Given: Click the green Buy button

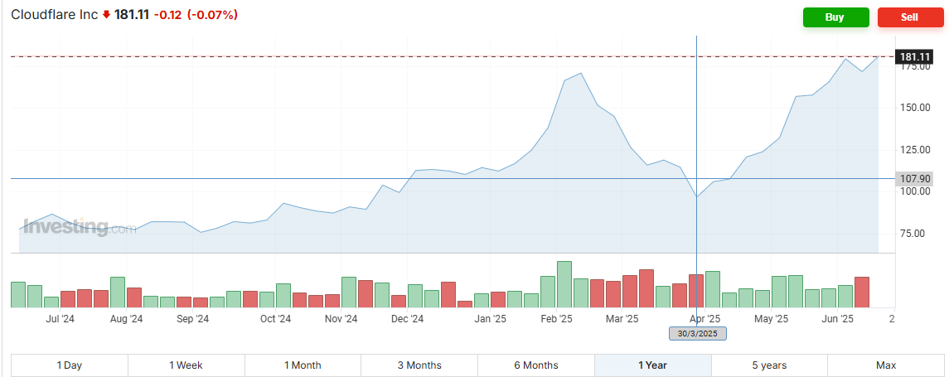Looking at the screenshot, I should 835,17.
